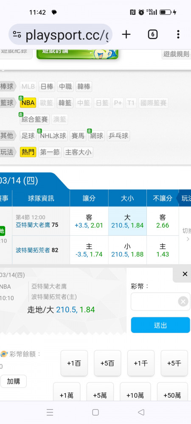The height and width of the screenshot is (424, 191).
Task: Tap the Android home square button
Action: pos(95,413)
